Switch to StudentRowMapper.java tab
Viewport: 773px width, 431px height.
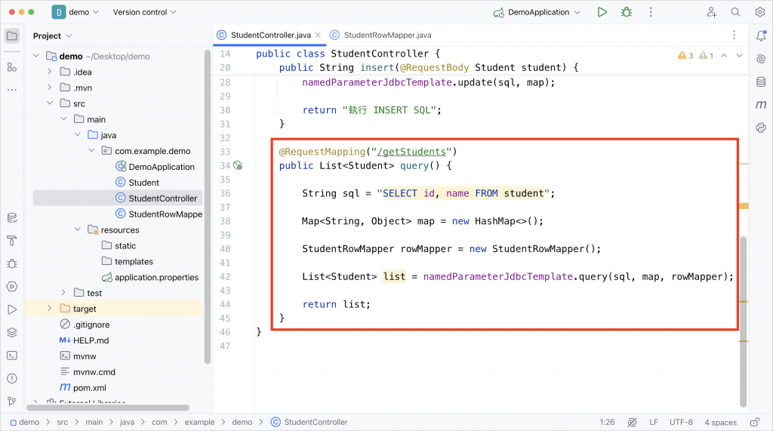pyautogui.click(x=380, y=35)
